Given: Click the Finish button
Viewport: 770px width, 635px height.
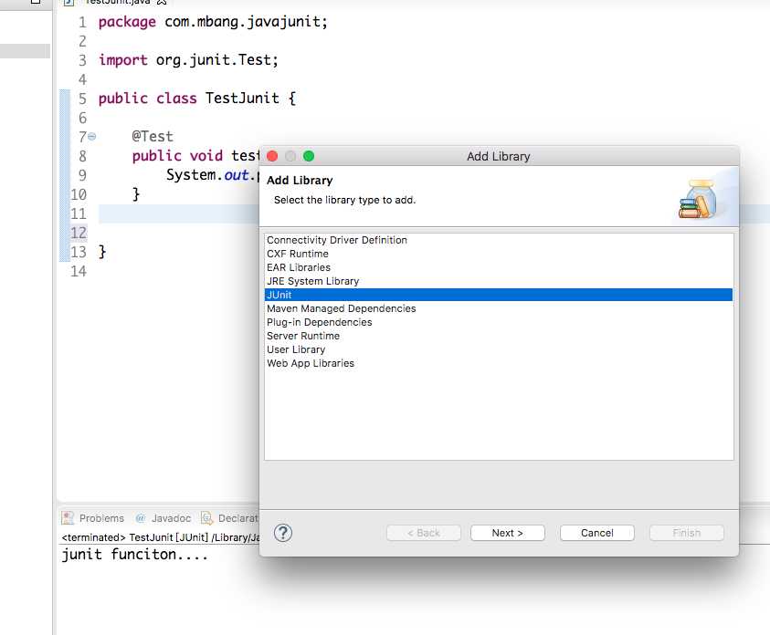Looking at the screenshot, I should (x=686, y=533).
